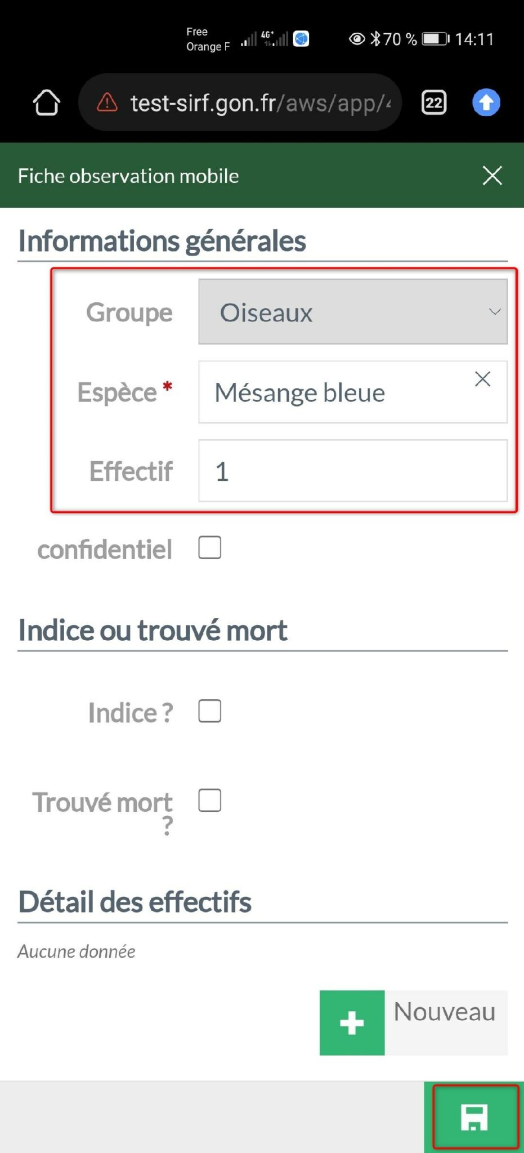The image size is (524, 1153).
Task: Click the Effectif input field
Action: [x=353, y=471]
